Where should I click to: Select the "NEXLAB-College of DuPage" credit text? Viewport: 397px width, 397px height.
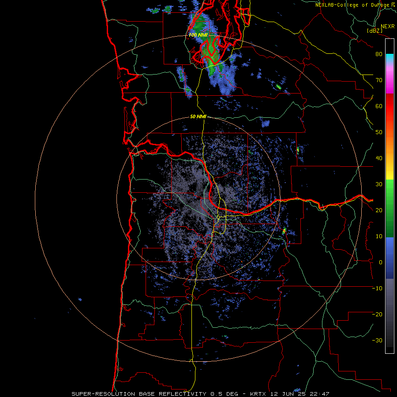pos(352,5)
